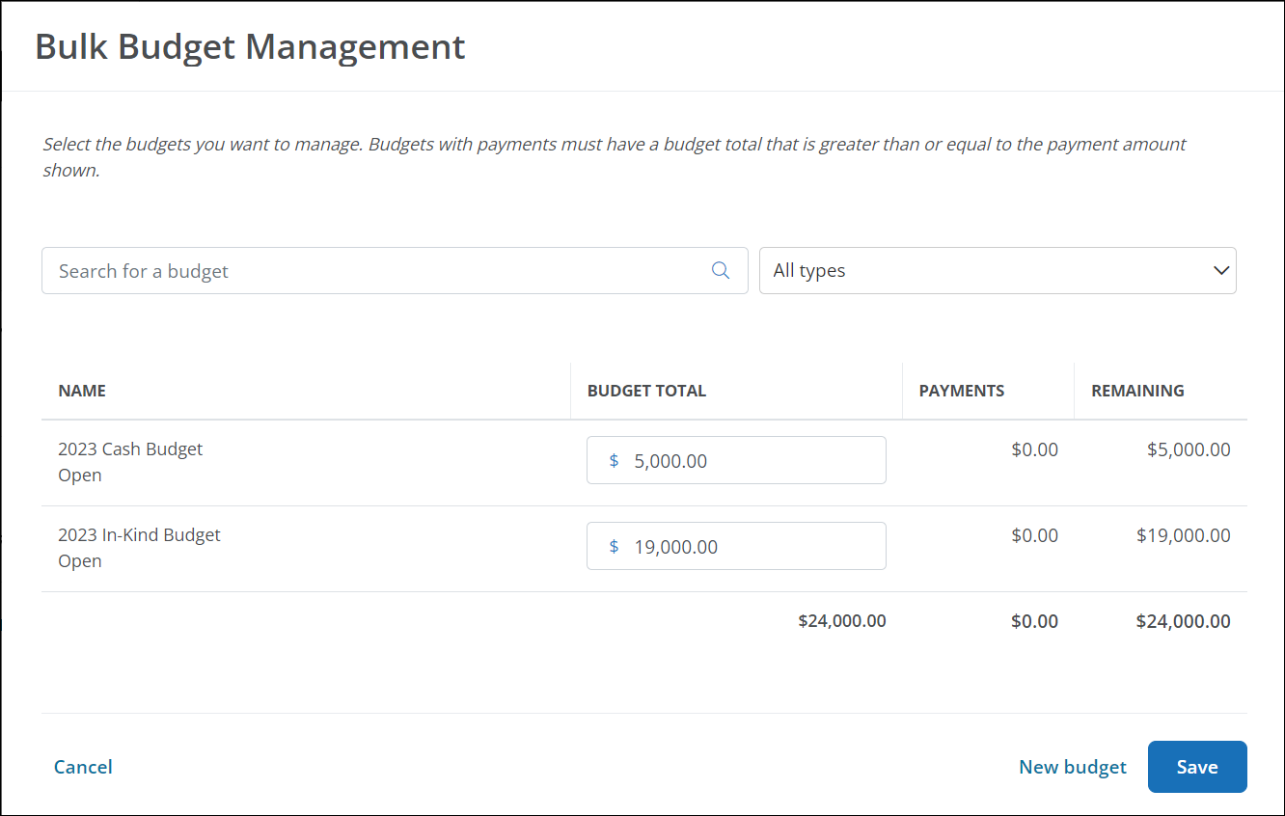Open the All types dropdown

pos(998,270)
